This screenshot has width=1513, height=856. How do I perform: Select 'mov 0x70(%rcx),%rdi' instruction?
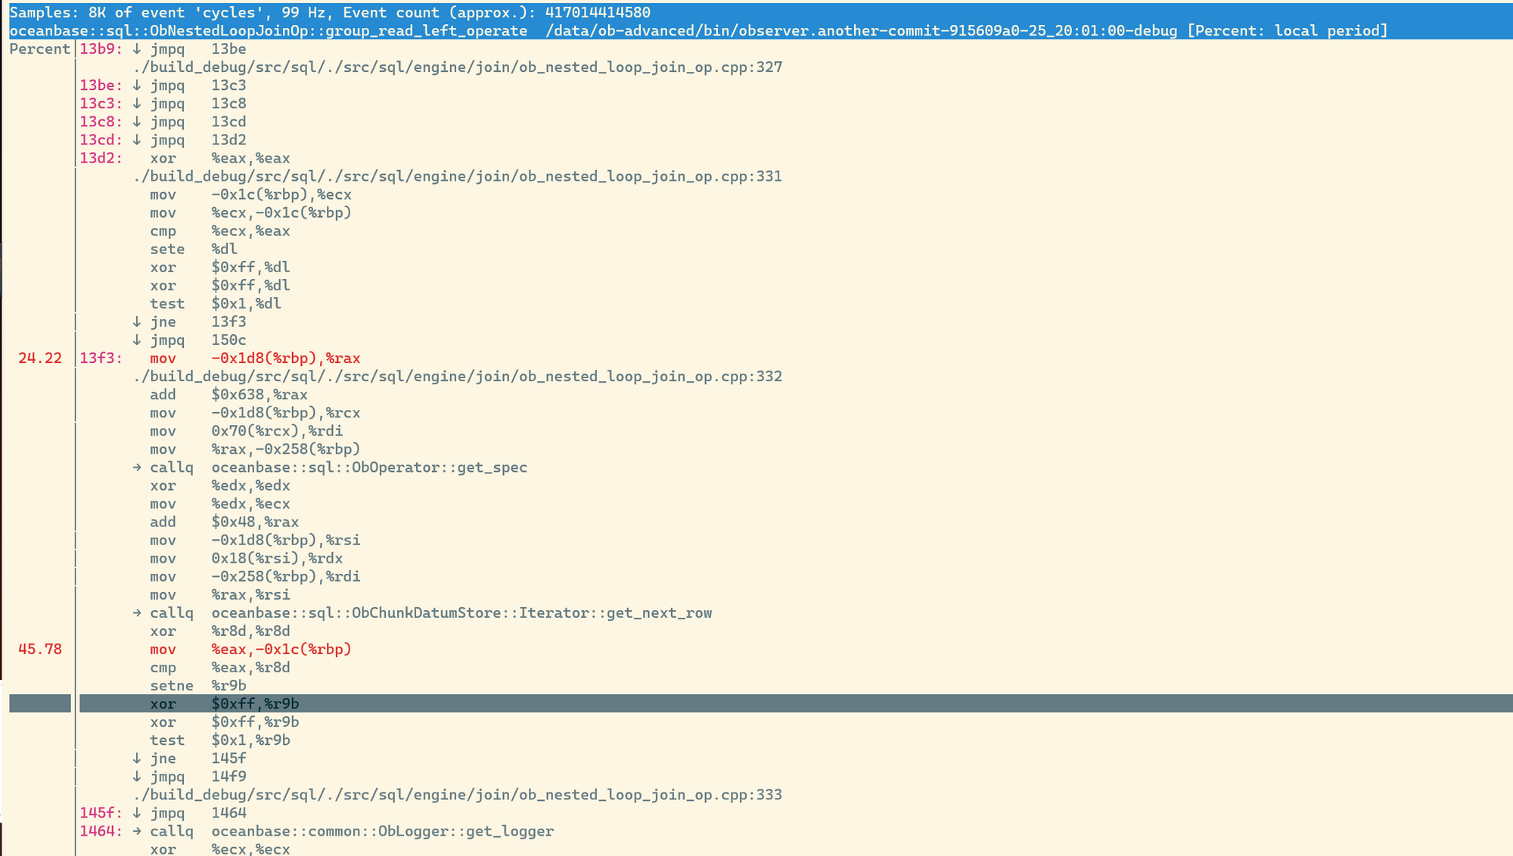point(246,430)
